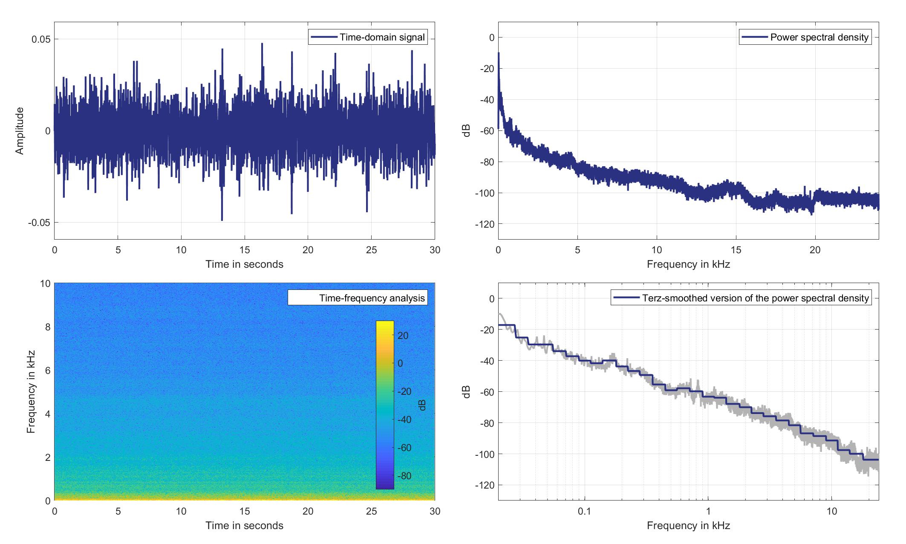Screen dimensions: 906x544
Task: Select the spectrogram's Frequency in kHz y-axis label
Action: (x=31, y=391)
